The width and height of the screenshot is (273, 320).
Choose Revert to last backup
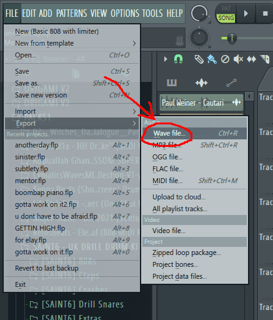click(72, 268)
